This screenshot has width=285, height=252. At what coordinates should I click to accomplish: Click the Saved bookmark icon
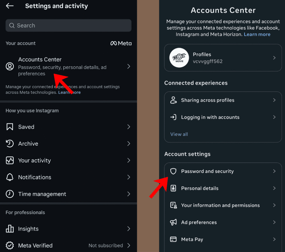[x=10, y=127]
